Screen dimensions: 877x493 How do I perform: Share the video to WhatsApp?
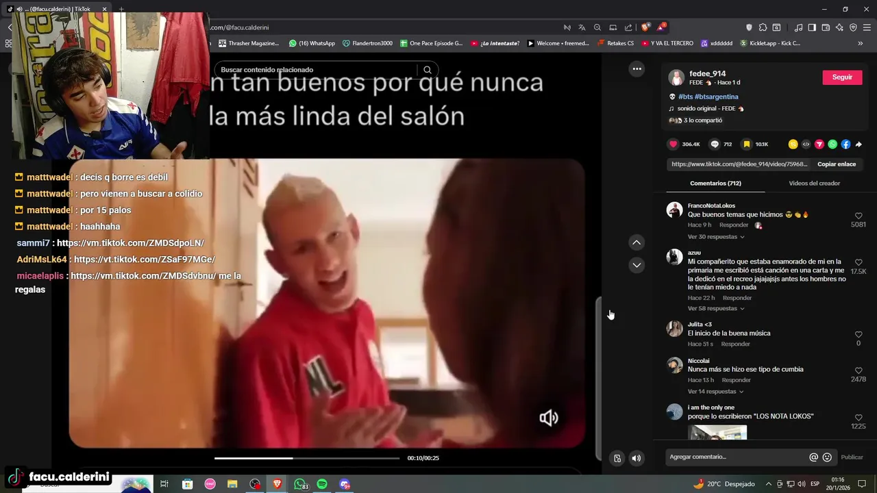point(832,144)
